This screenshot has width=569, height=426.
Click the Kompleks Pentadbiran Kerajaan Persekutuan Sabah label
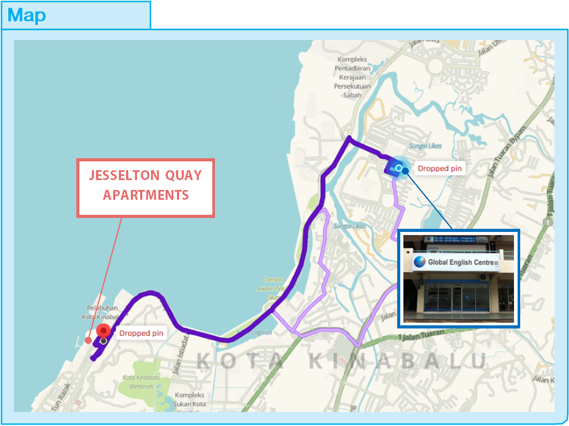[x=356, y=77]
